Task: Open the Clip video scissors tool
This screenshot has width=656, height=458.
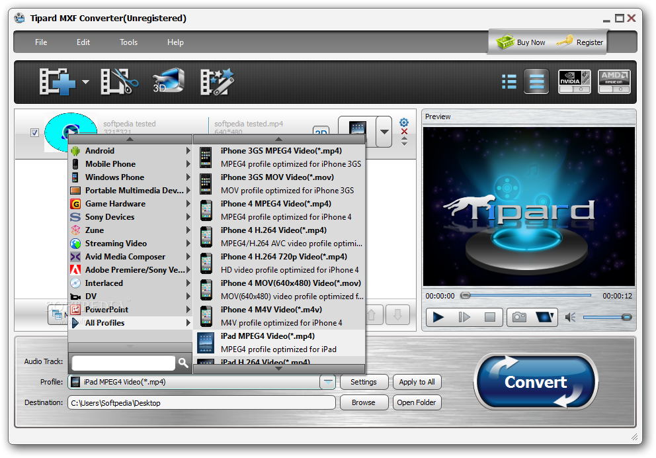Action: (119, 82)
